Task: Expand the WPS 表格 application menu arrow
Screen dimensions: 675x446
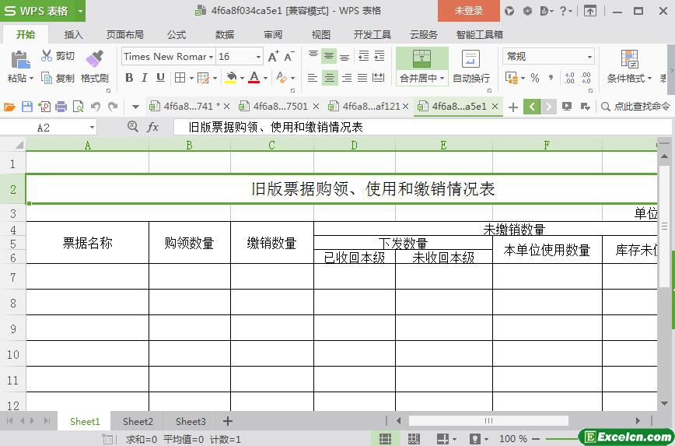Action: click(x=80, y=11)
